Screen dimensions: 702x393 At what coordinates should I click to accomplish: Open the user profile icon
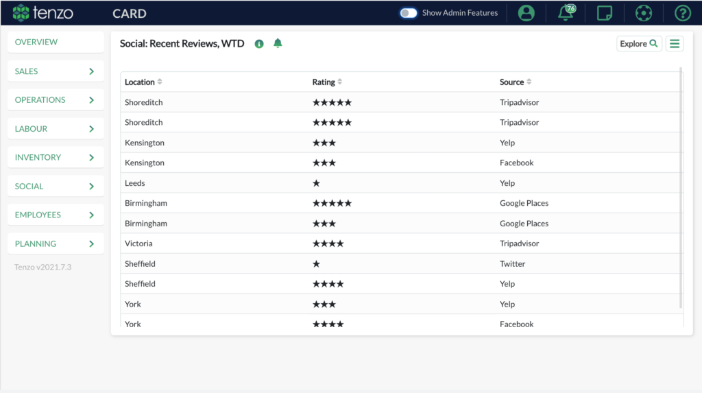point(526,13)
